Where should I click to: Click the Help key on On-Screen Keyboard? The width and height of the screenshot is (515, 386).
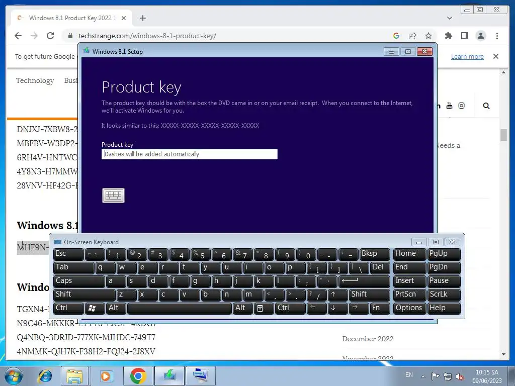pyautogui.click(x=444, y=308)
